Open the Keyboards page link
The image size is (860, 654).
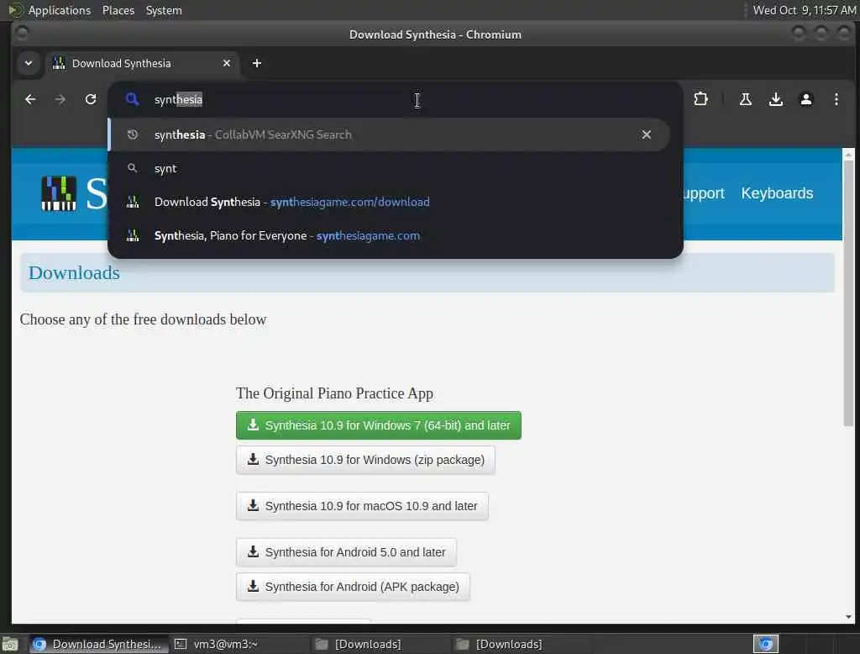[777, 193]
